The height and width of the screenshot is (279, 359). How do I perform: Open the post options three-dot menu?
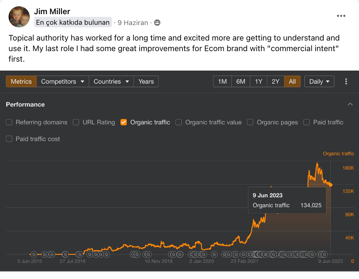341,16
